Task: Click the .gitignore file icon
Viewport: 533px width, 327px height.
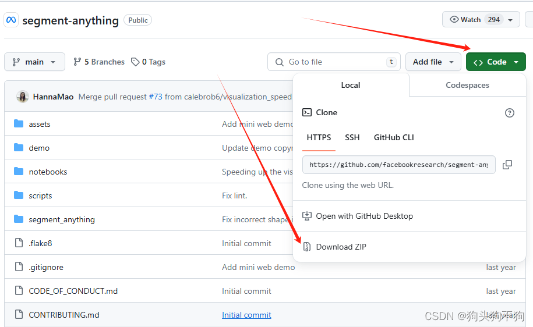Action: (19, 267)
